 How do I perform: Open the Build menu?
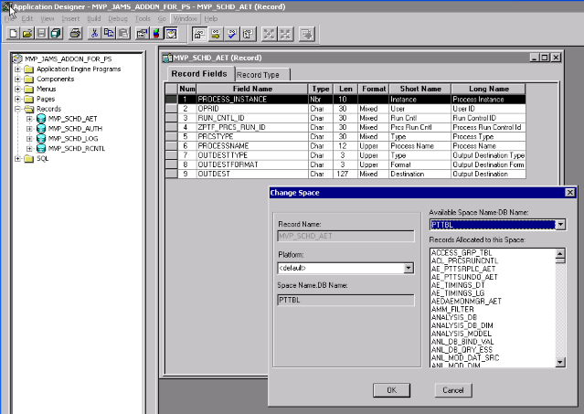pyautogui.click(x=93, y=18)
